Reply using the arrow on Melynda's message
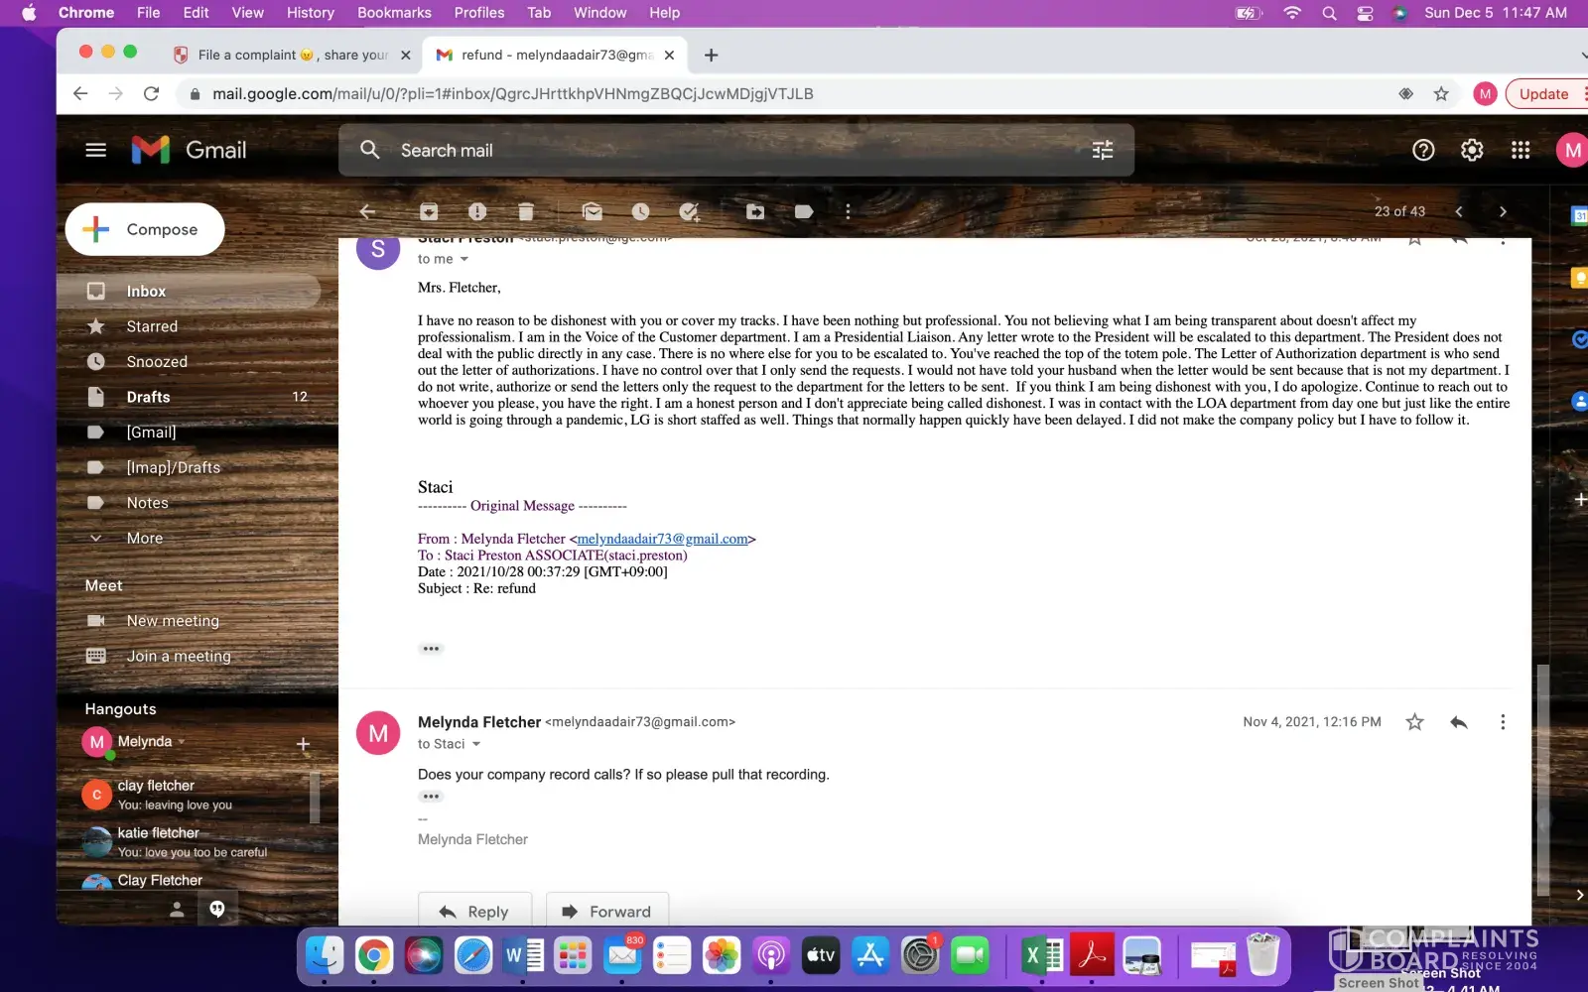 [x=1459, y=722]
